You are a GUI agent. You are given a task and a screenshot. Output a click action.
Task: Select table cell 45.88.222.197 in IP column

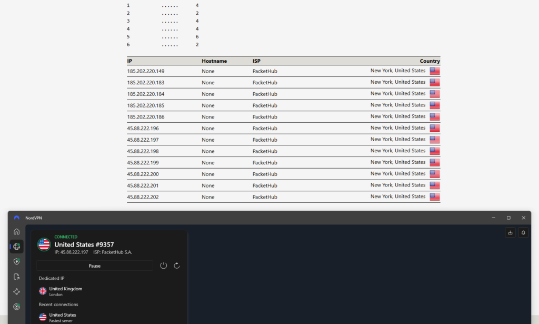pyautogui.click(x=143, y=140)
